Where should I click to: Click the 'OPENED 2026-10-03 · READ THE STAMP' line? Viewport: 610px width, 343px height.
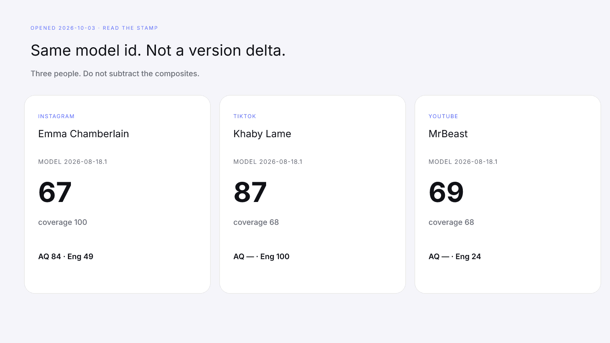point(94,28)
